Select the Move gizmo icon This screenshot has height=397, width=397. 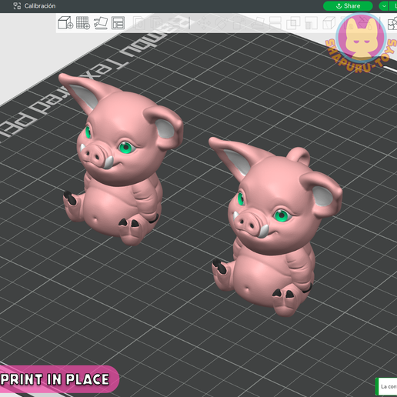point(204,23)
